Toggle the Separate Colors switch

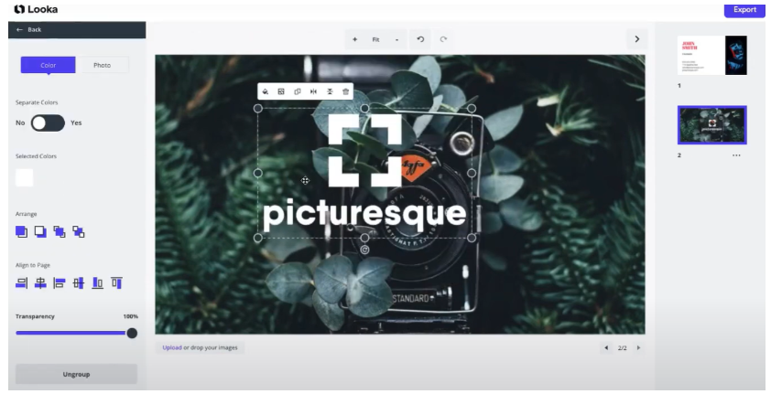48,123
